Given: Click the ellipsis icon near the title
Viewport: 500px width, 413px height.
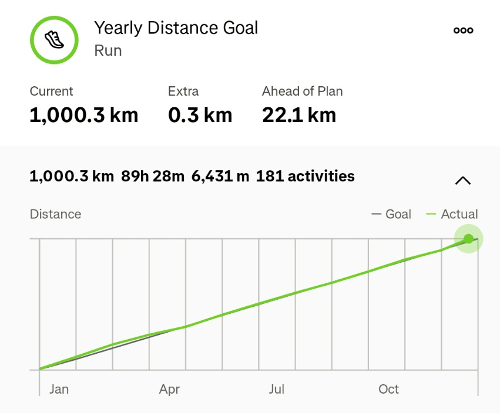Looking at the screenshot, I should pyautogui.click(x=462, y=29).
